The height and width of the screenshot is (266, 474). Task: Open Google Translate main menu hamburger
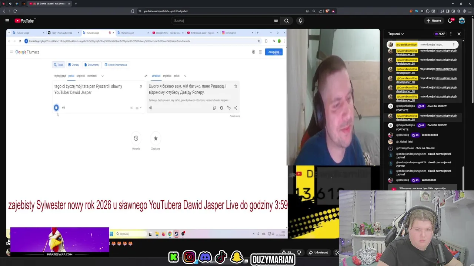click(x=11, y=52)
